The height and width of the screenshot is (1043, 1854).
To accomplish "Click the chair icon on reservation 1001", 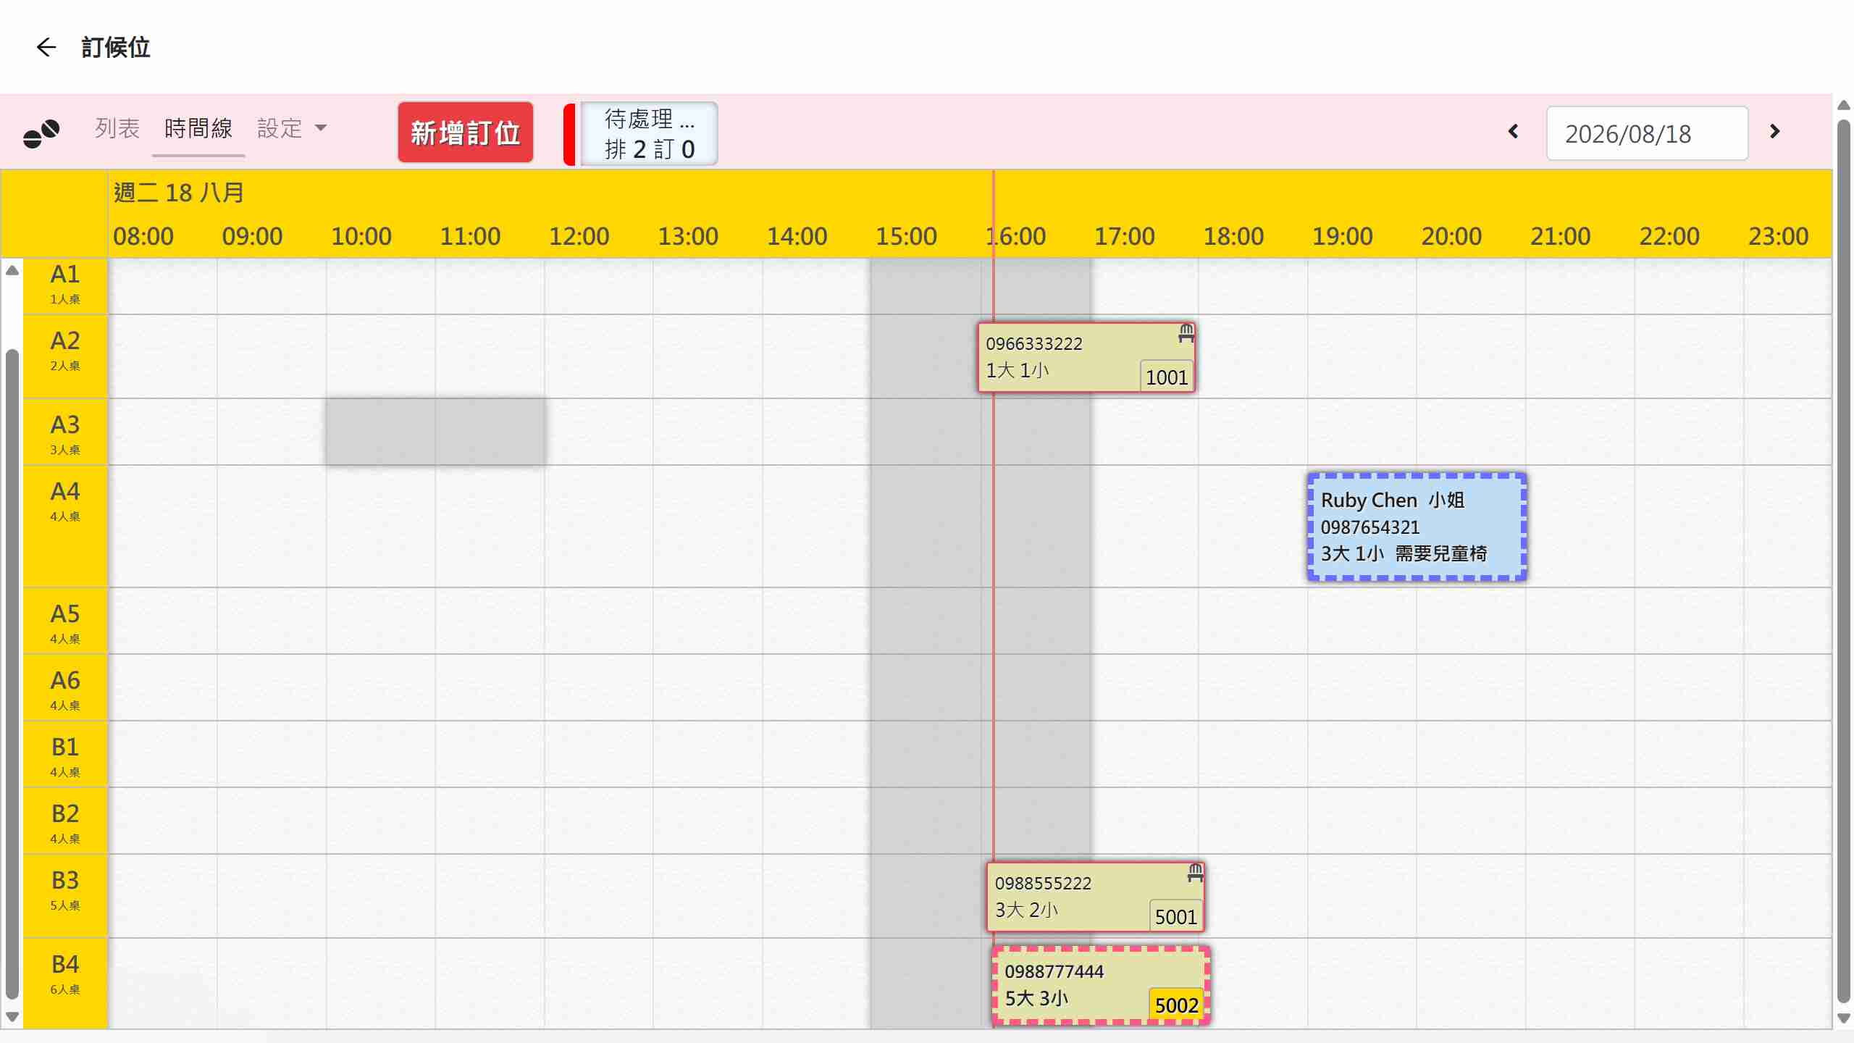I will pyautogui.click(x=1186, y=333).
